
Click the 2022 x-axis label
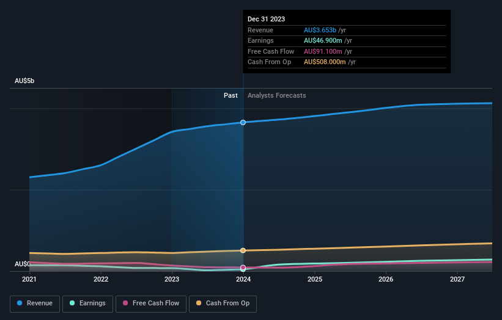coord(101,279)
